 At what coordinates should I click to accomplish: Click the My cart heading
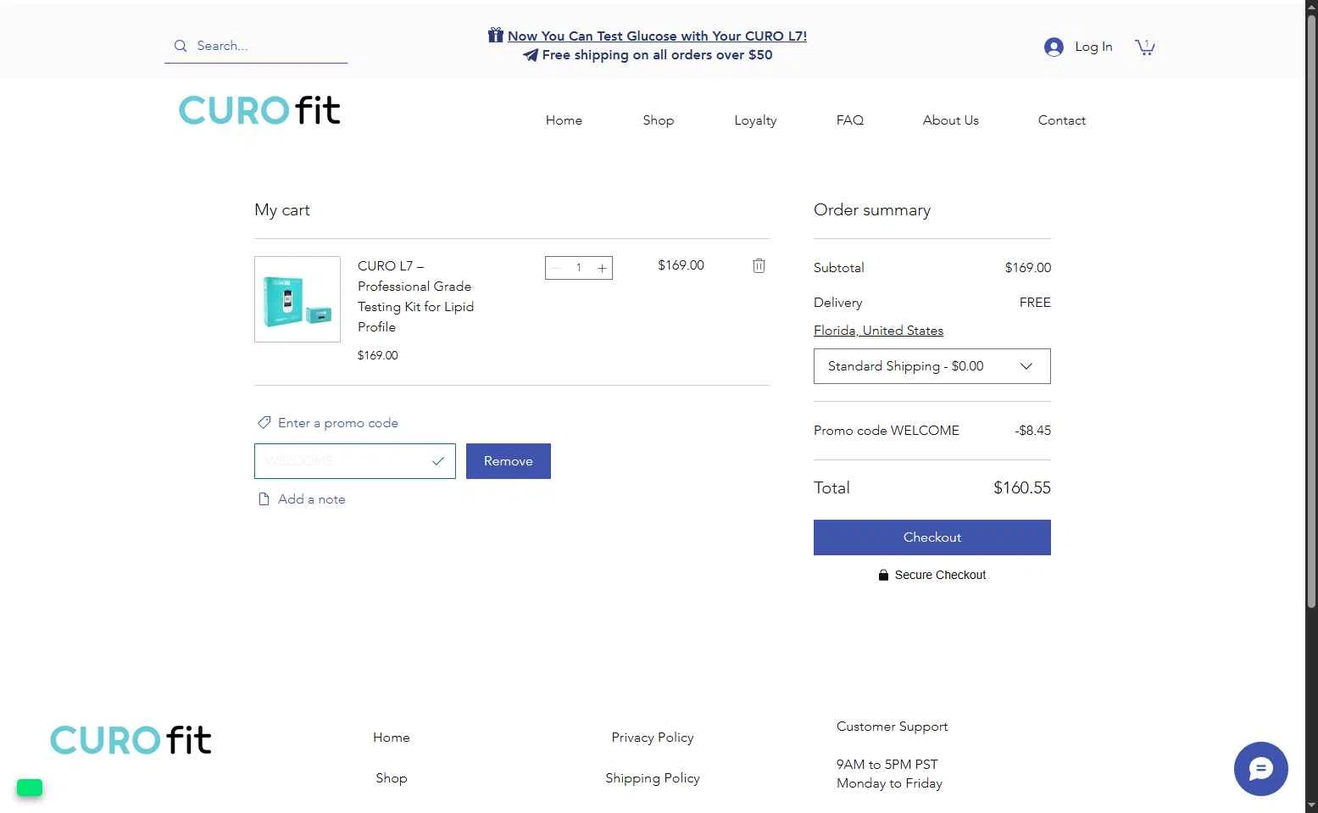coord(282,210)
